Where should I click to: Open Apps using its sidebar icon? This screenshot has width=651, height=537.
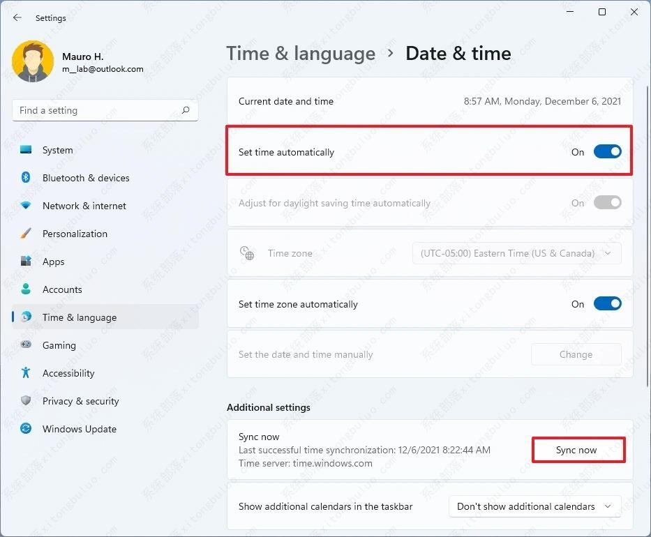point(26,262)
